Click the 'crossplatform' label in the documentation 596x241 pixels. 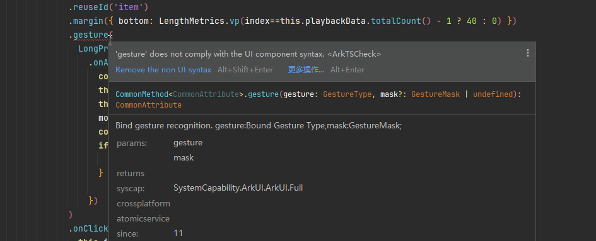coord(143,203)
